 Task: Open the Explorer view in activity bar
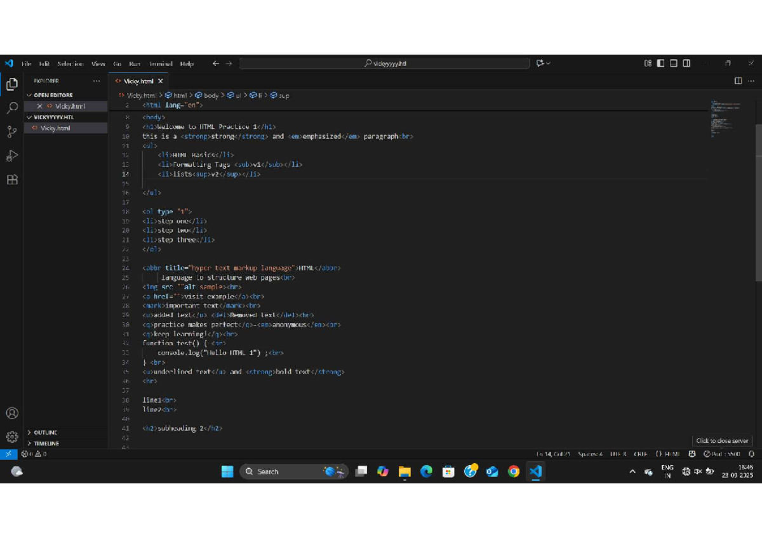click(11, 84)
